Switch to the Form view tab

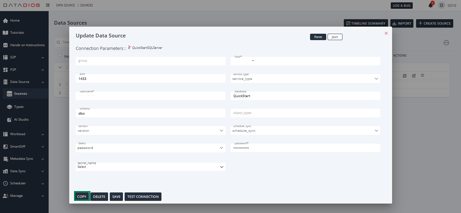coord(318,37)
